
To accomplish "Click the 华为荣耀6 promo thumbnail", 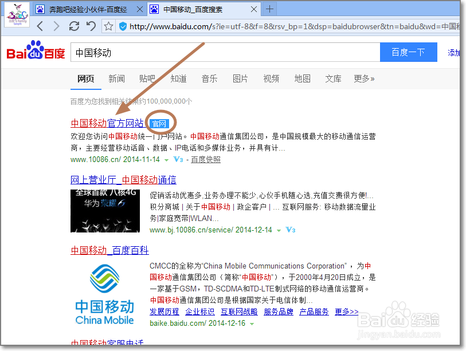I will pyautogui.click(x=105, y=211).
